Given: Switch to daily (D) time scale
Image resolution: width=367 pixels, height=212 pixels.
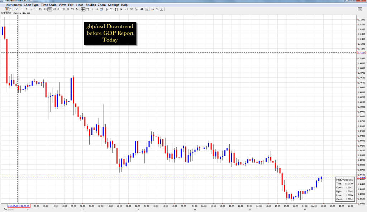Looking at the screenshot, I should 68,9.
